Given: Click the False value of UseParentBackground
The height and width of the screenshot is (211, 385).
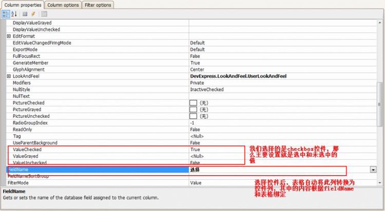Looking at the screenshot, I should [x=195, y=143].
